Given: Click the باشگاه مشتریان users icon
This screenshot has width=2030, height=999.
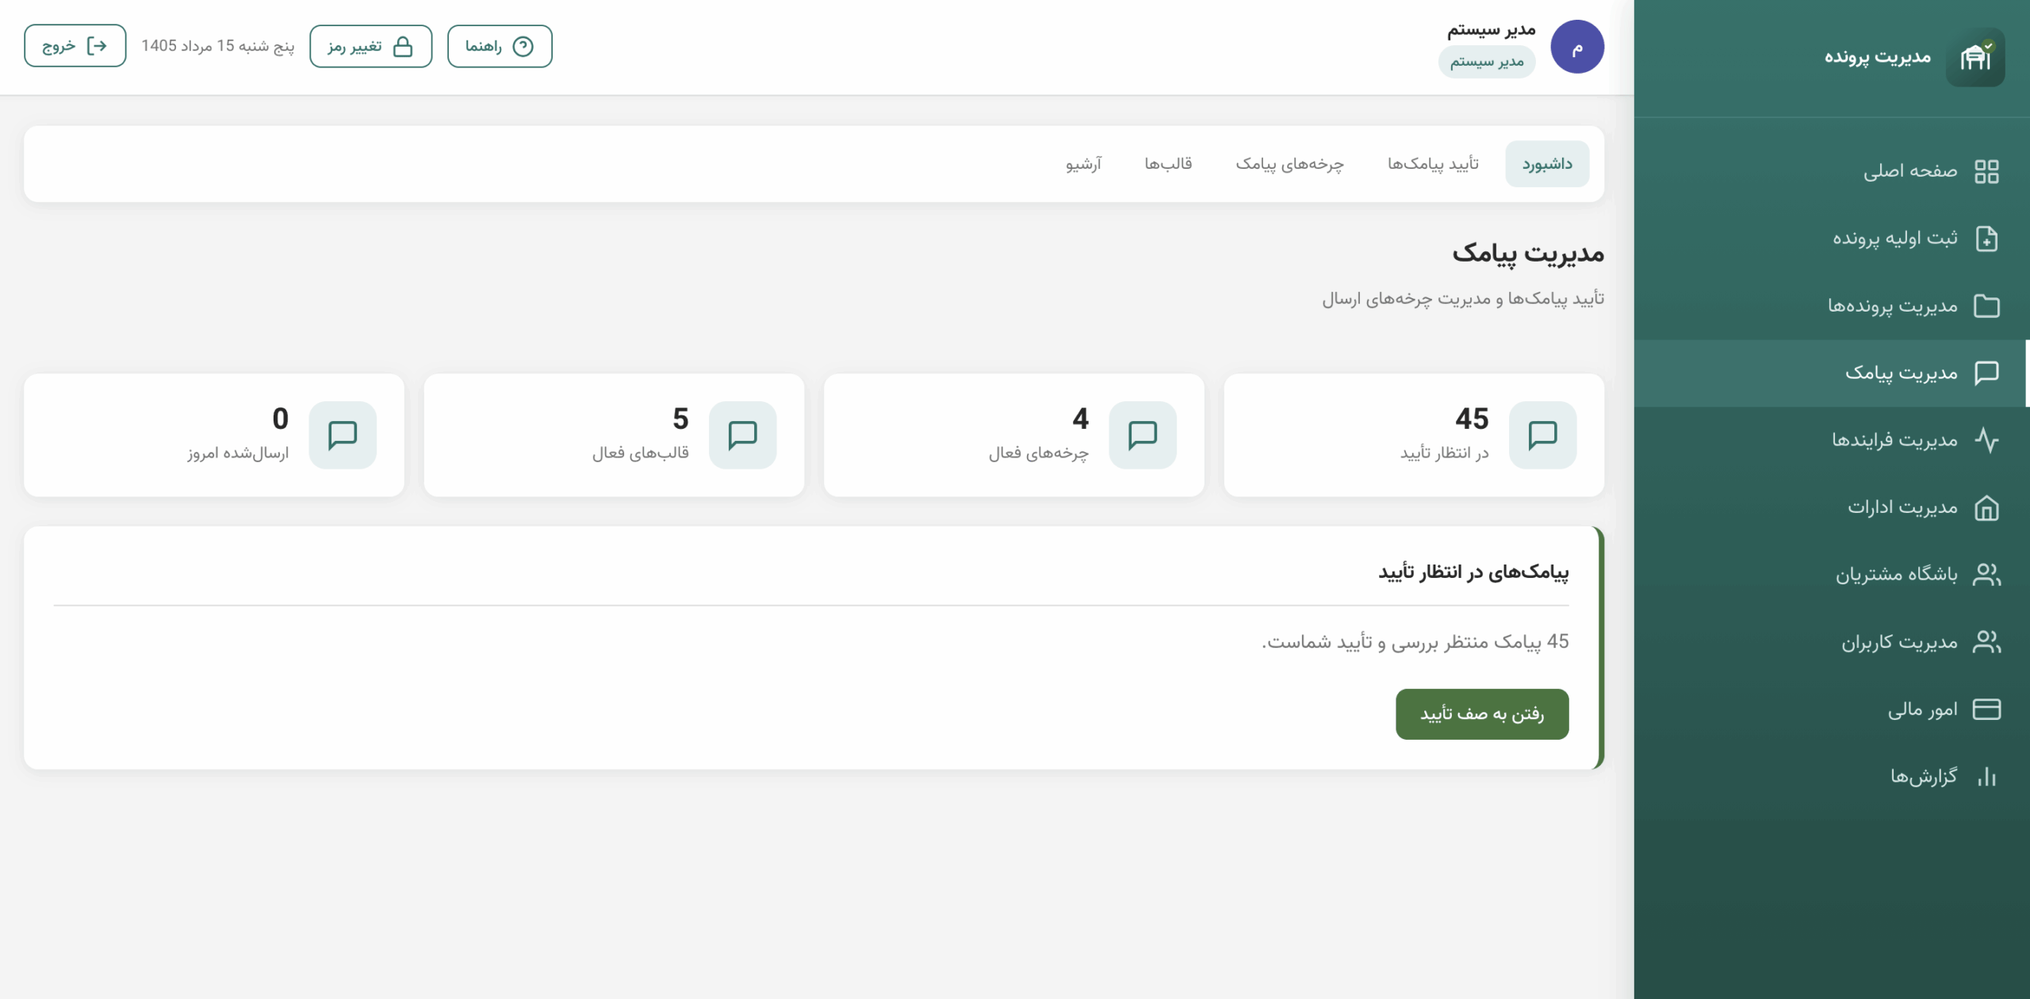Looking at the screenshot, I should pos(1986,574).
